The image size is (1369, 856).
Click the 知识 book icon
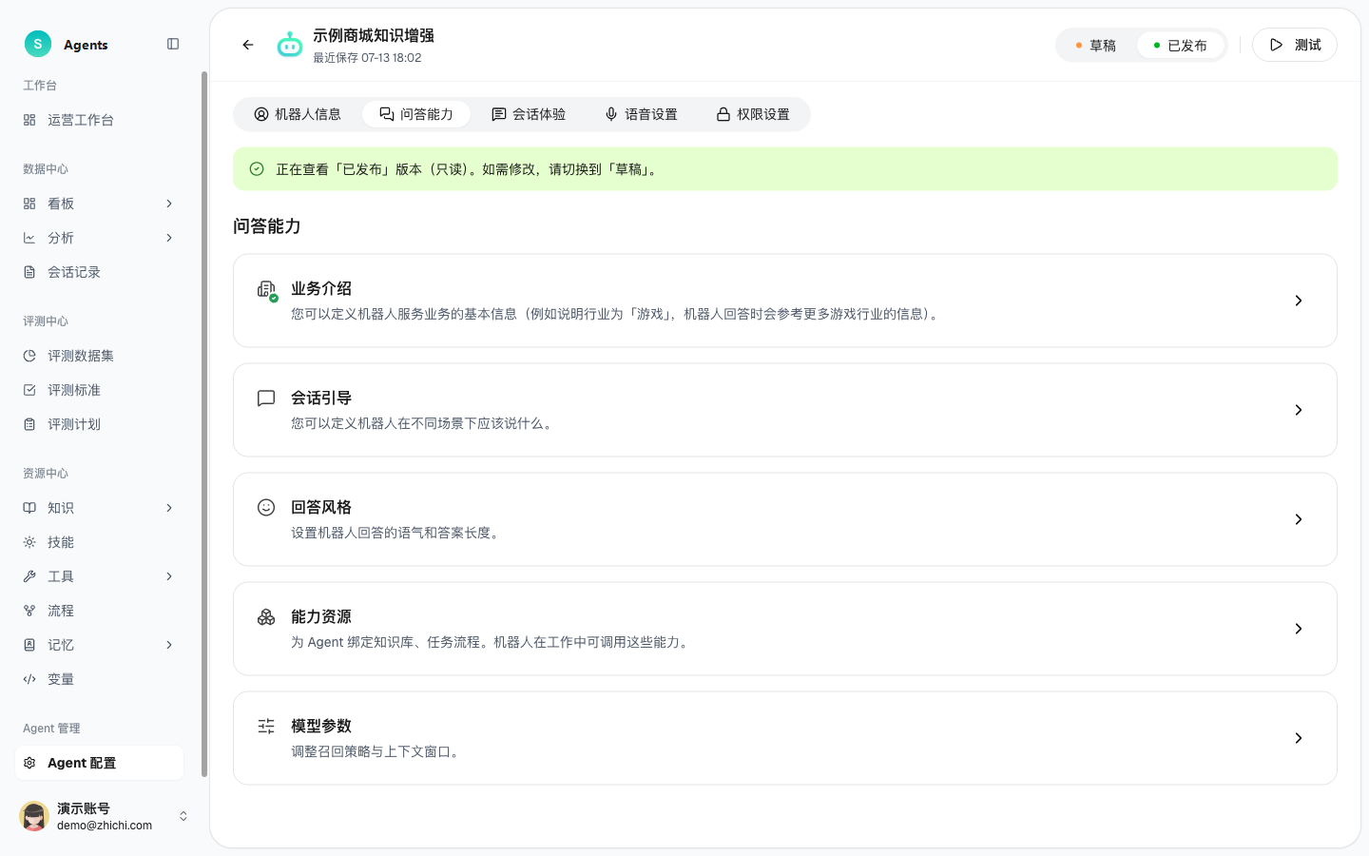pos(29,508)
